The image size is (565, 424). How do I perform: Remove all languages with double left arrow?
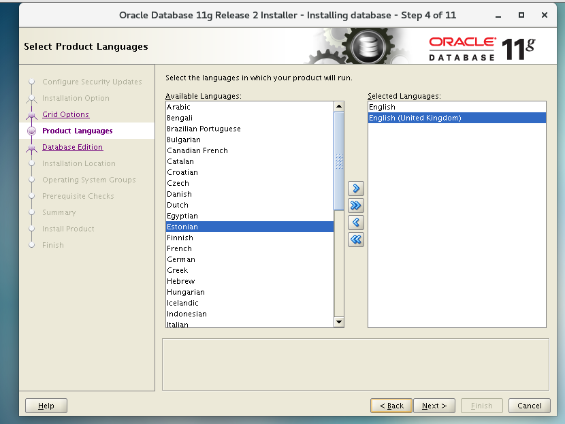pyautogui.click(x=355, y=240)
